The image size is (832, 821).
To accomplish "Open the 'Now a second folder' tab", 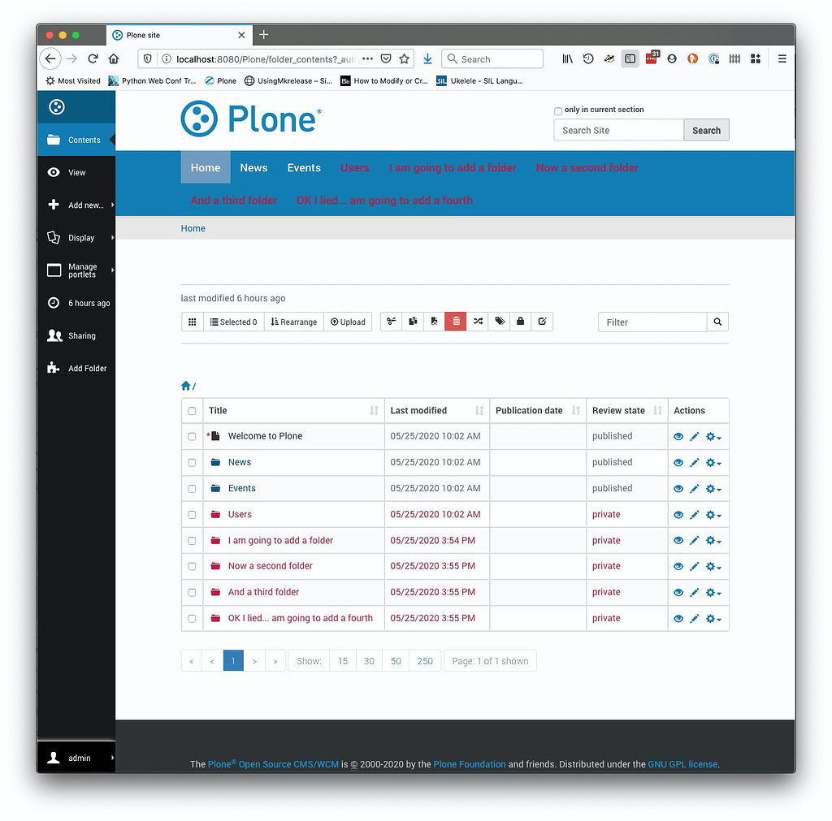I will (587, 167).
